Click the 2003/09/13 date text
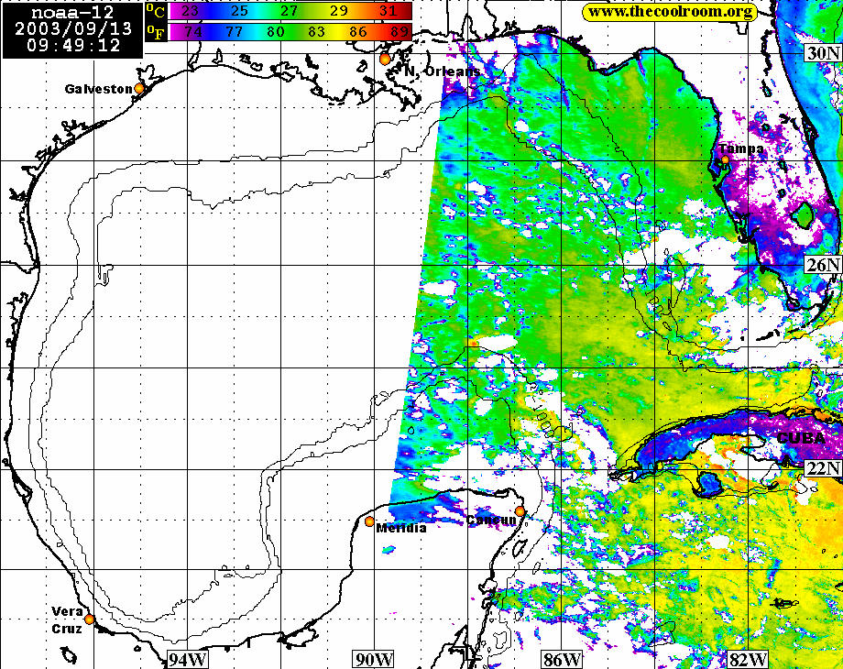The image size is (843, 669). [x=73, y=28]
